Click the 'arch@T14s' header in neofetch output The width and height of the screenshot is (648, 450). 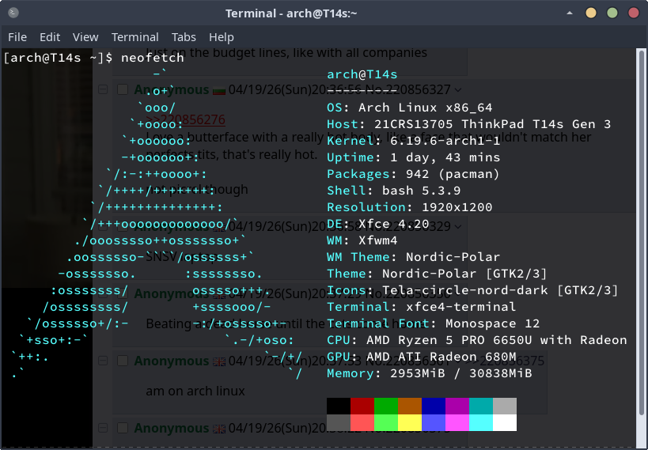pyautogui.click(x=362, y=74)
